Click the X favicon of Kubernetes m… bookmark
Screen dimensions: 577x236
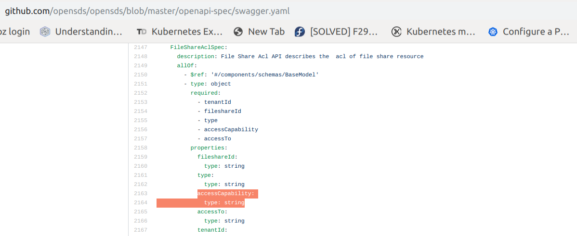point(396,32)
